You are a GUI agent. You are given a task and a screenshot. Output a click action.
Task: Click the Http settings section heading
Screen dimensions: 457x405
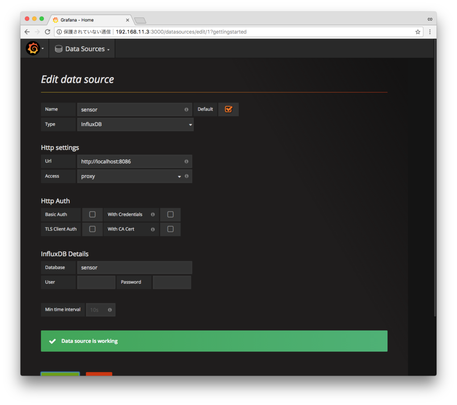tap(60, 148)
